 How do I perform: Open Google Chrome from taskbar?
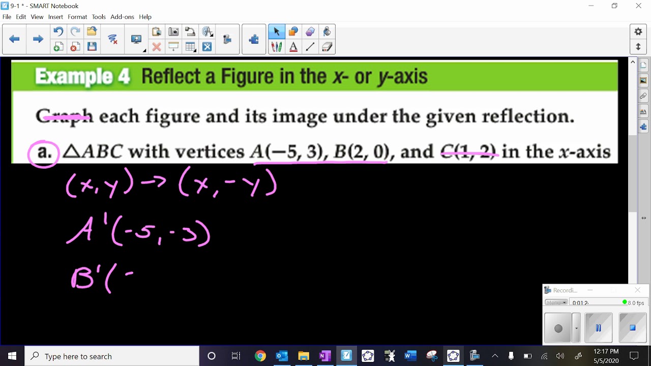(260, 356)
